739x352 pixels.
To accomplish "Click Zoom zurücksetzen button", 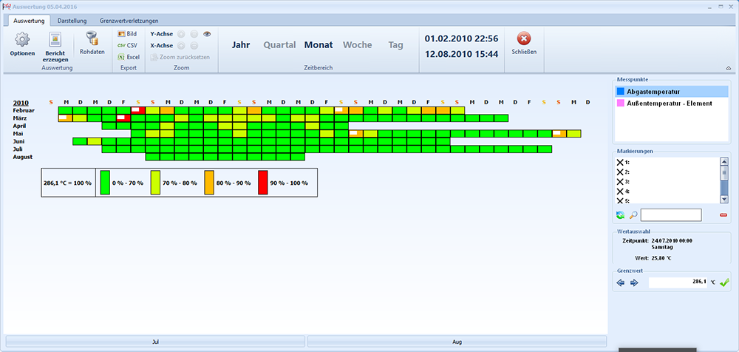I will (180, 57).
